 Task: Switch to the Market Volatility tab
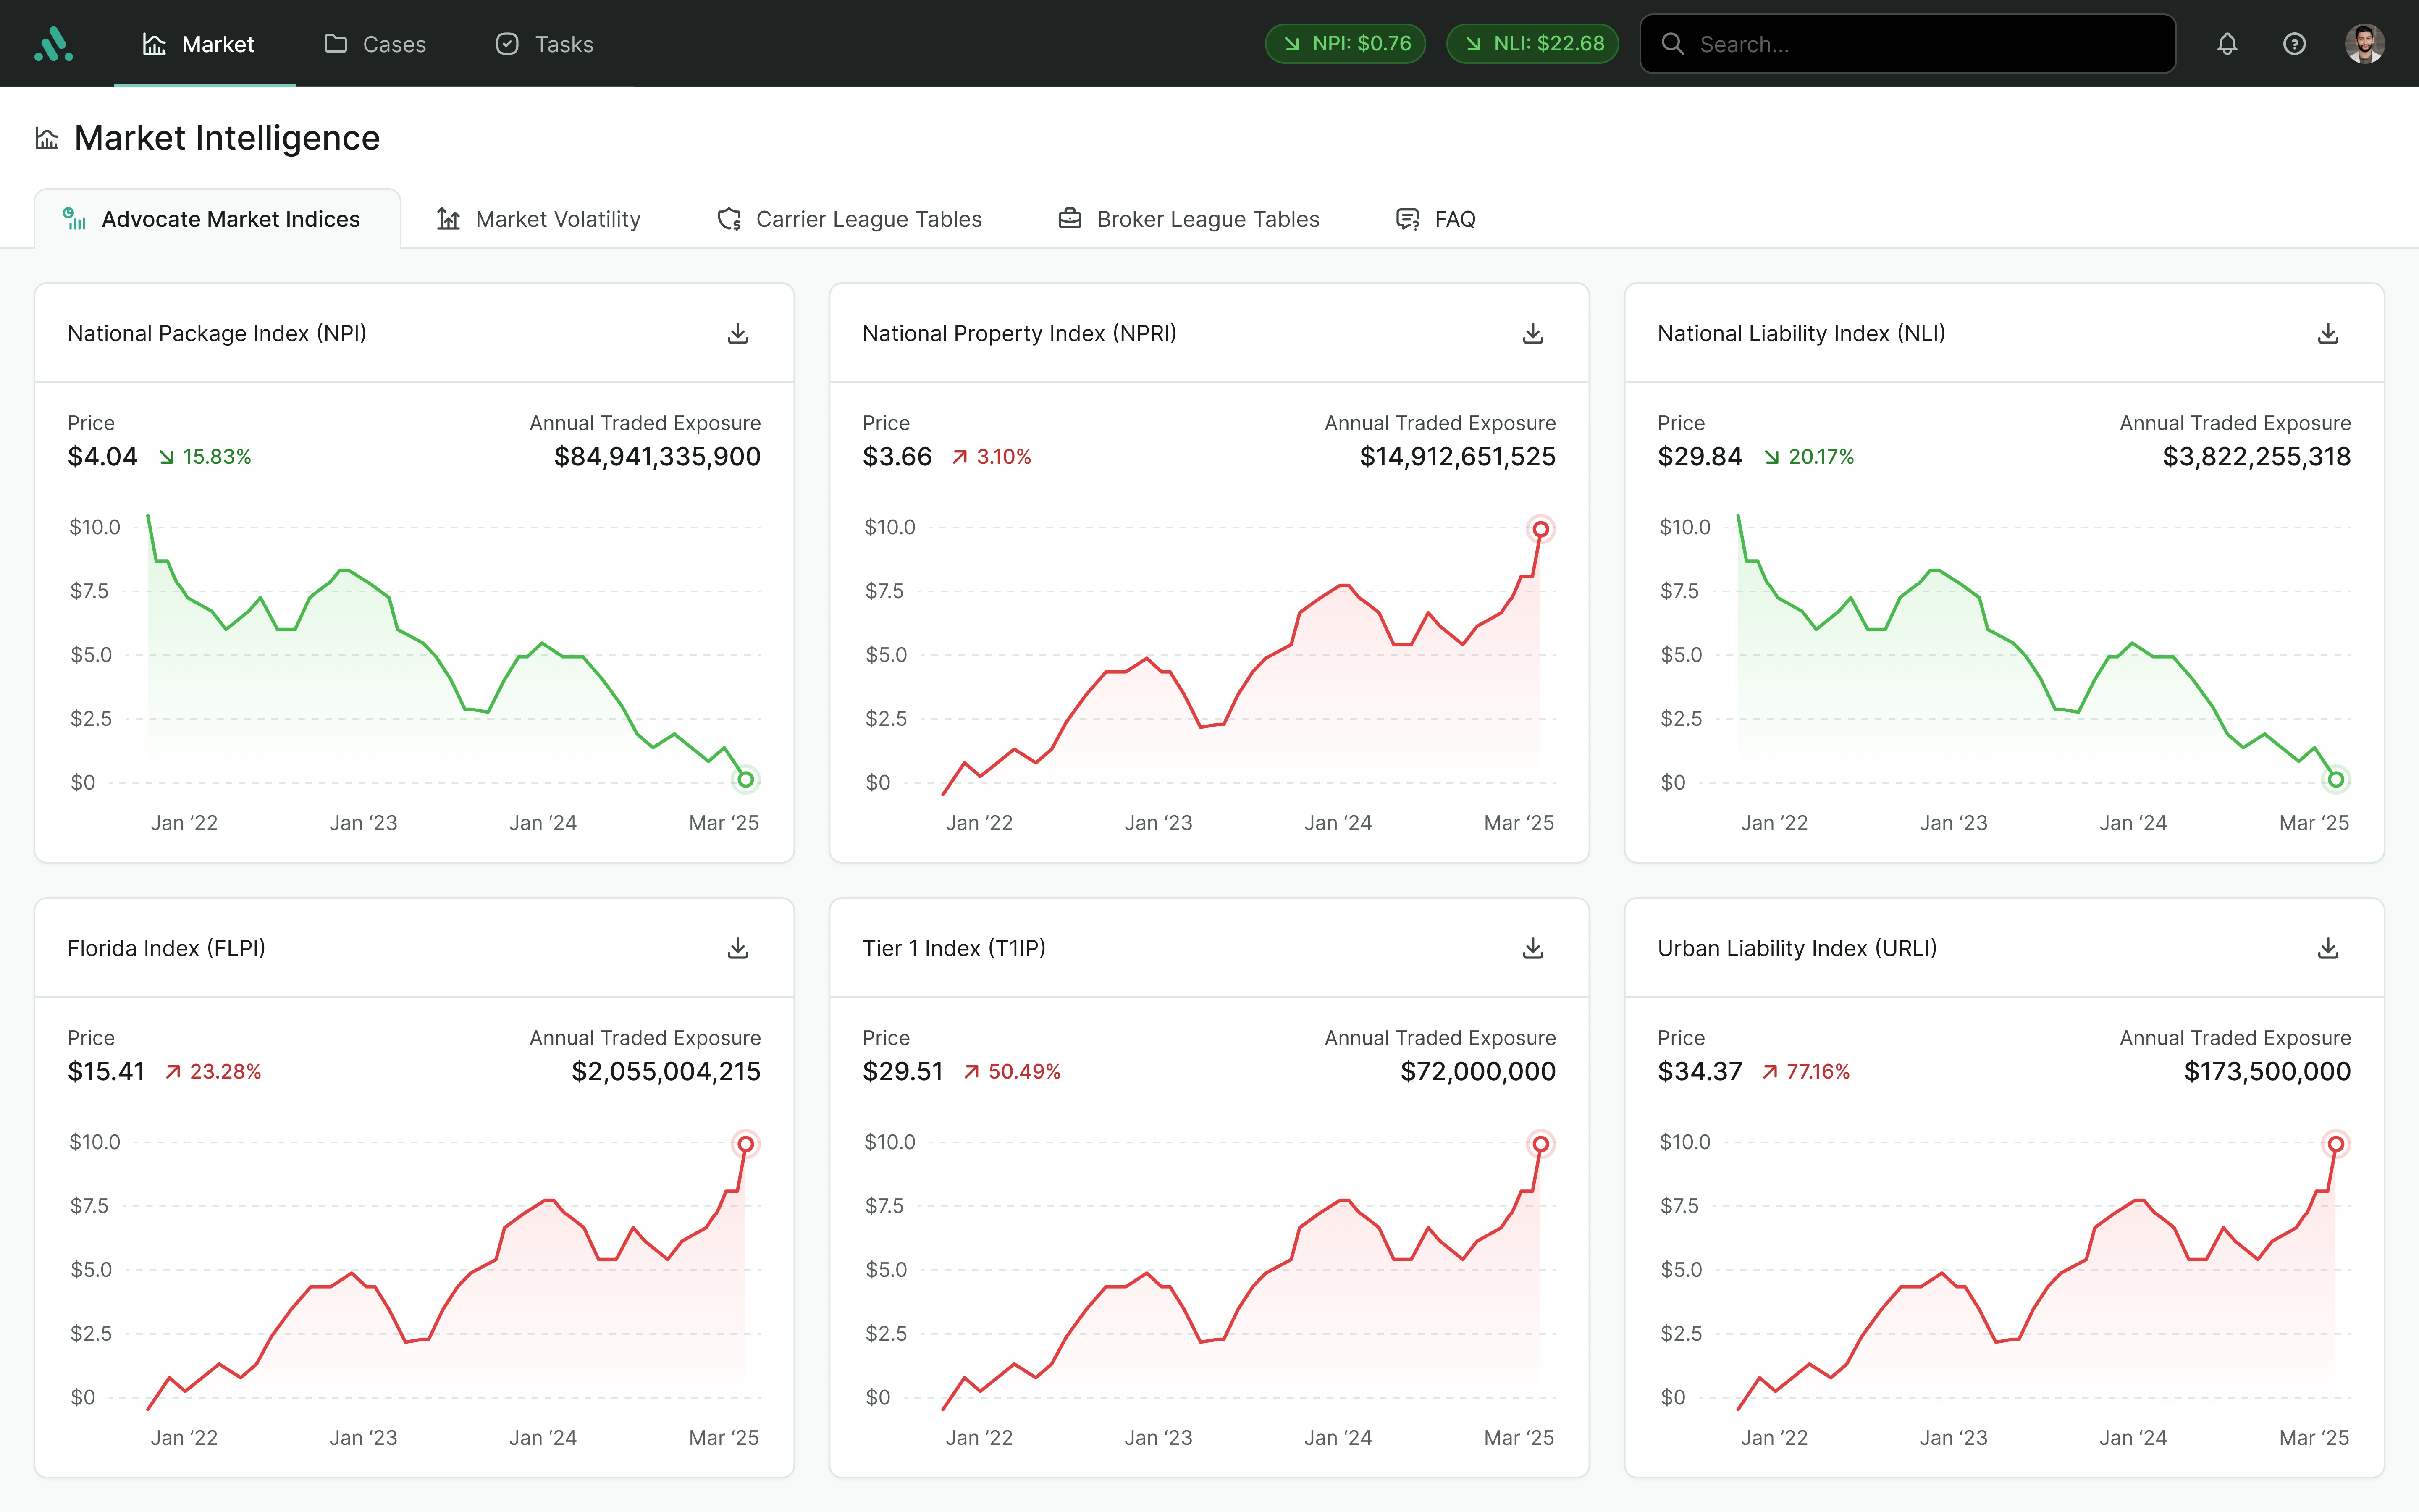click(539, 219)
